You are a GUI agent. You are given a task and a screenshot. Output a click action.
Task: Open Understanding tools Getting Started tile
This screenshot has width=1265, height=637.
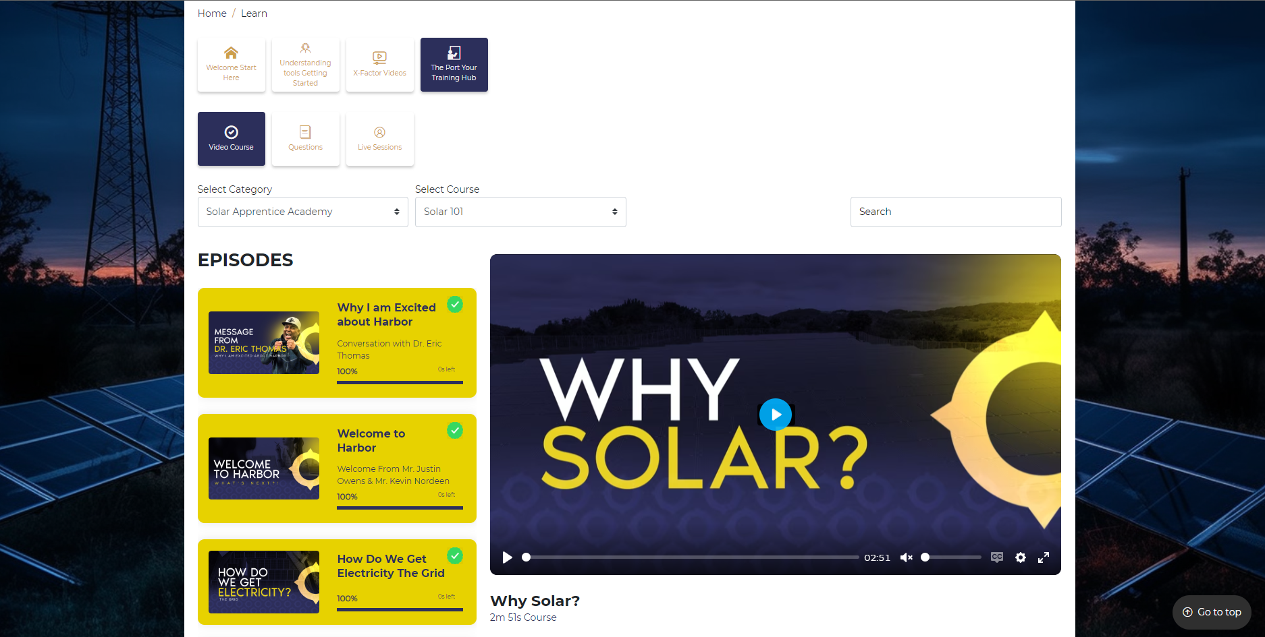tap(305, 65)
